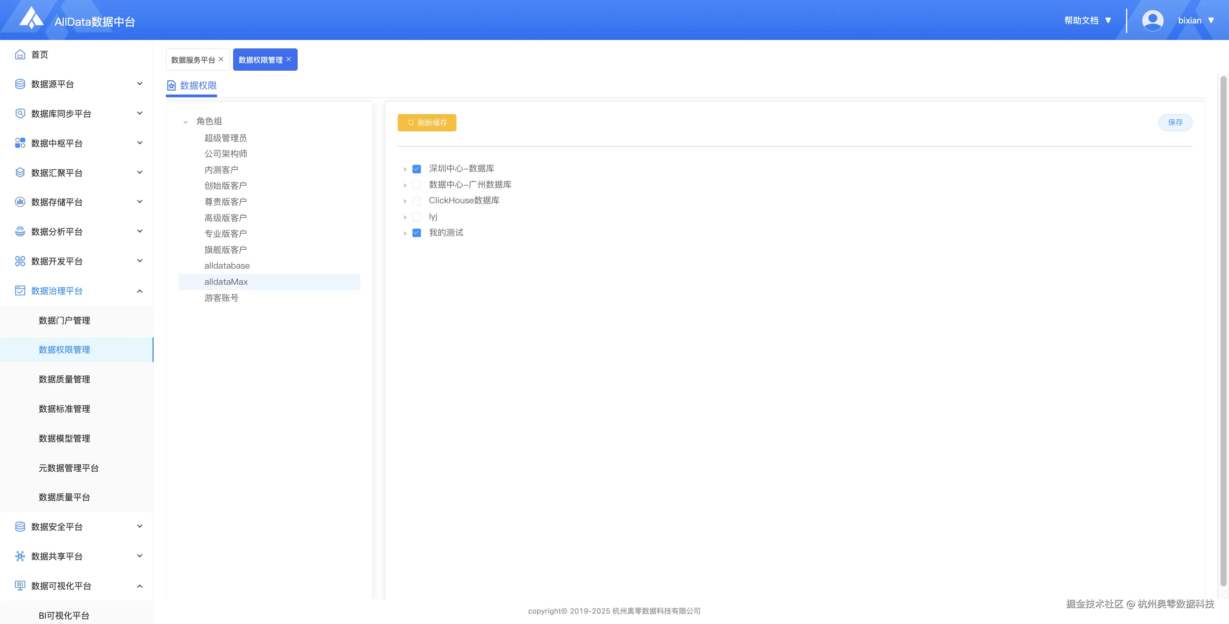Expand the 数据中心-广州数据库 tree node

coord(405,185)
